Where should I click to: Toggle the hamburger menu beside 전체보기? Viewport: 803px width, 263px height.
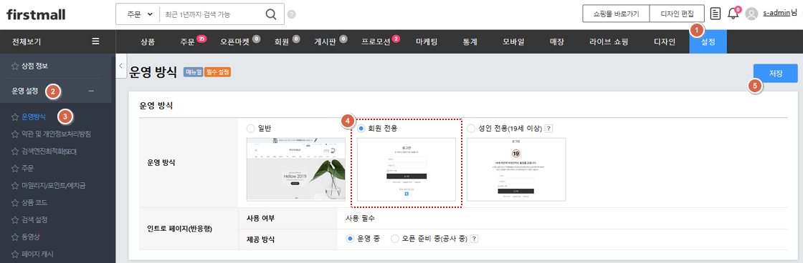(x=95, y=41)
